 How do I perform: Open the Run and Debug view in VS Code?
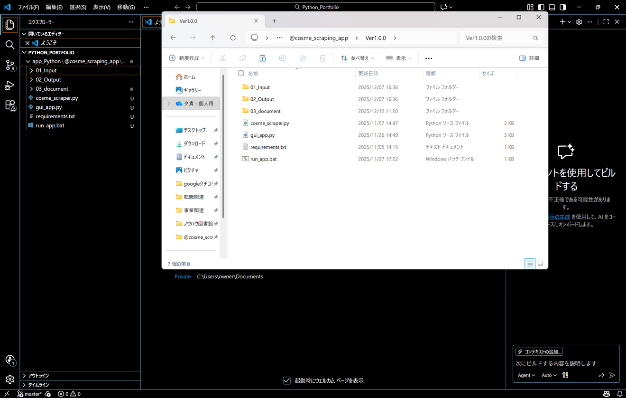pos(9,85)
